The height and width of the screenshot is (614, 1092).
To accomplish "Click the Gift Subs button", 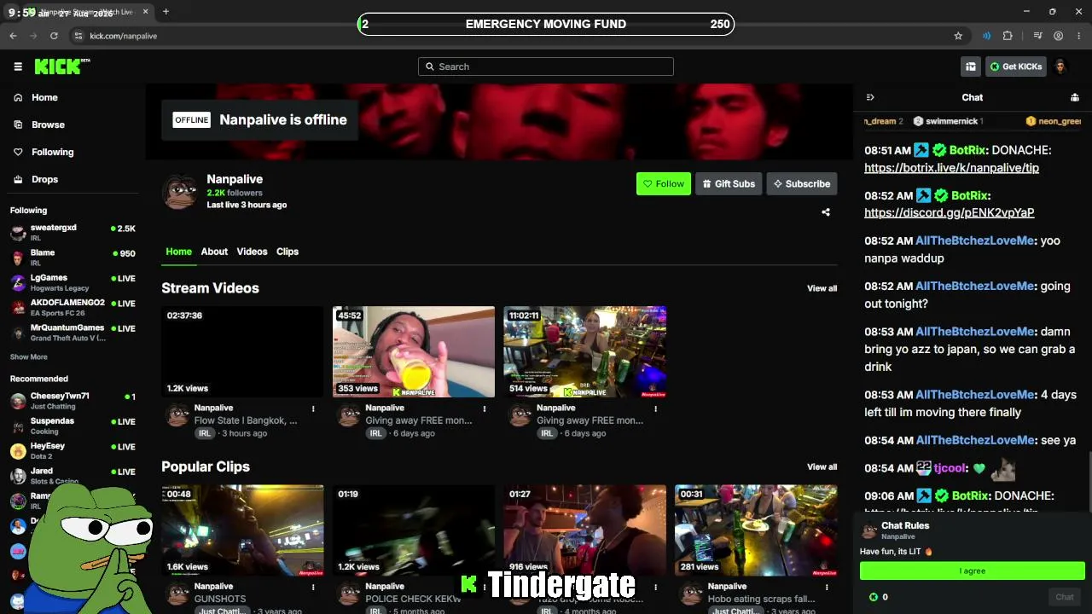I will (729, 183).
